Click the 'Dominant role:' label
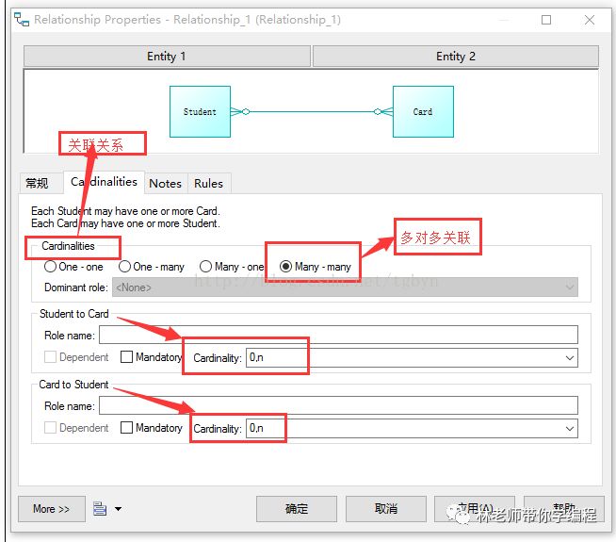616x542 pixels. coord(76,287)
